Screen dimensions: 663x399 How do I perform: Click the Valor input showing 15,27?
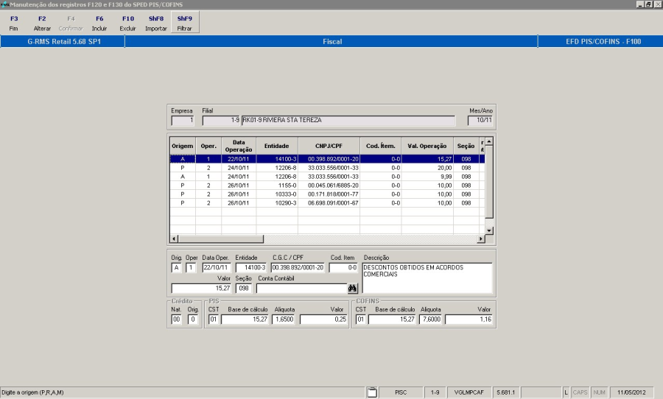(201, 289)
